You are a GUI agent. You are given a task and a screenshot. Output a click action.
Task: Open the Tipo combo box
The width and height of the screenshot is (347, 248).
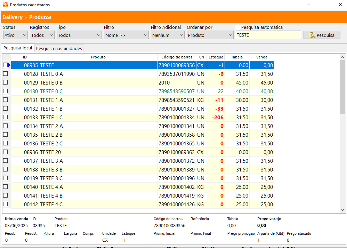click(x=79, y=35)
